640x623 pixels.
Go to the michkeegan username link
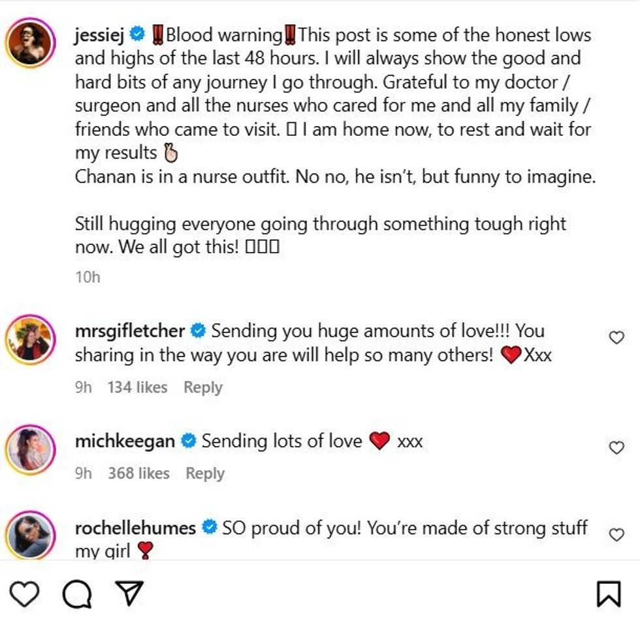(125, 441)
